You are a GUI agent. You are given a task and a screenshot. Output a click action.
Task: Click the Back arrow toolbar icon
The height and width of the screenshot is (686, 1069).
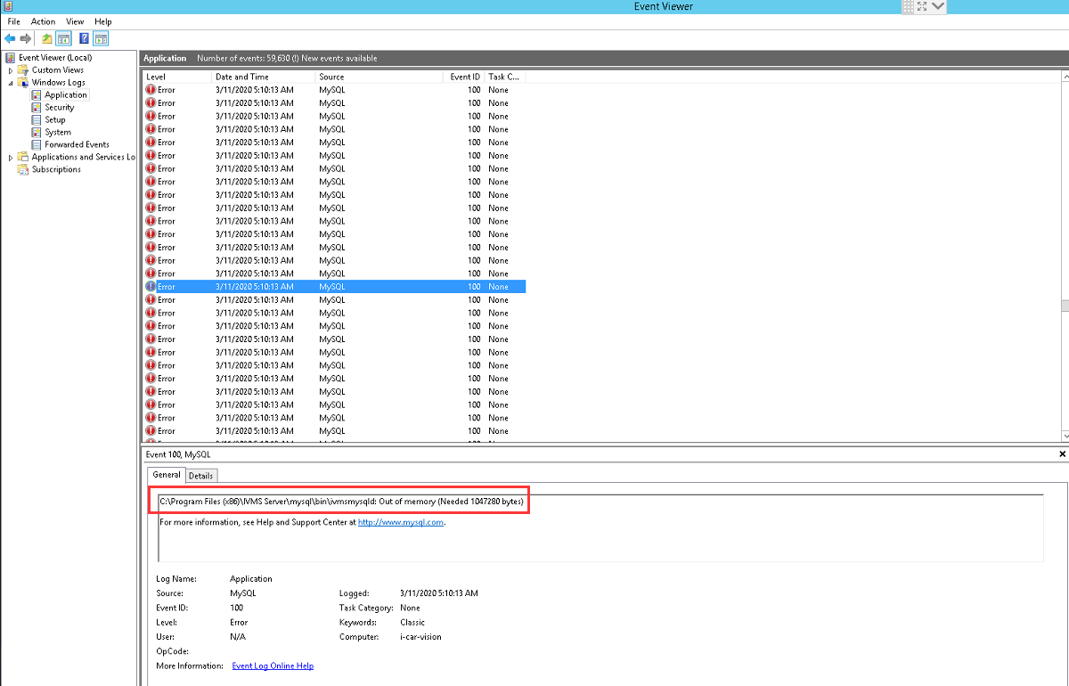(10, 38)
